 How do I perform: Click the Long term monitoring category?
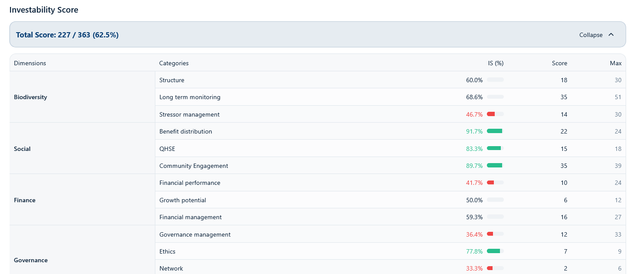[x=190, y=97]
